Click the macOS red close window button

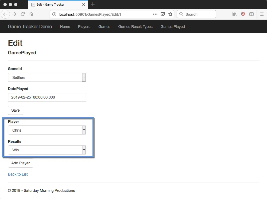5,5
